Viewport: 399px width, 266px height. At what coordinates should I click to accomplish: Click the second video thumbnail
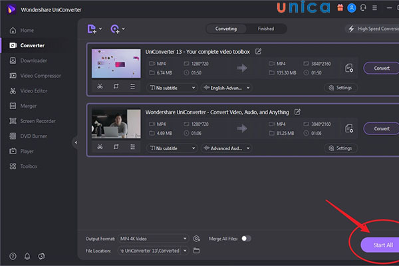click(116, 124)
